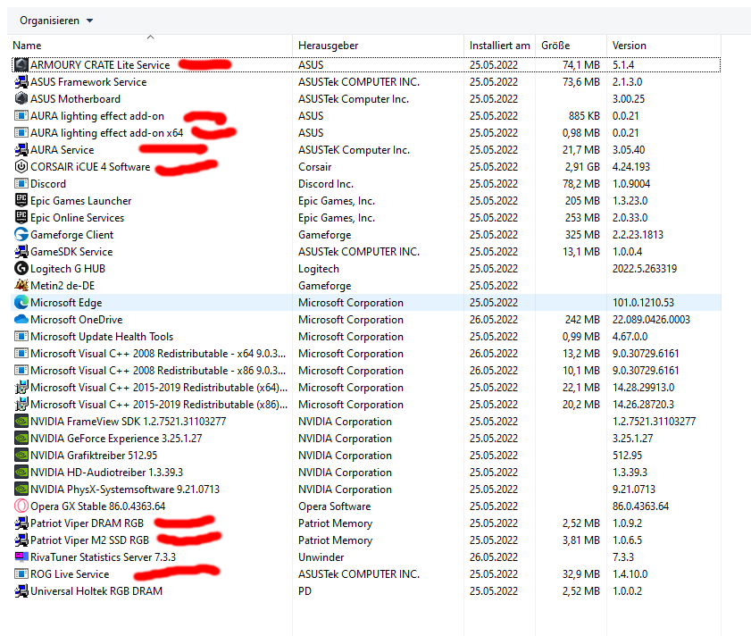
Task: Click size value 32,9 MB
Action: [581, 574]
